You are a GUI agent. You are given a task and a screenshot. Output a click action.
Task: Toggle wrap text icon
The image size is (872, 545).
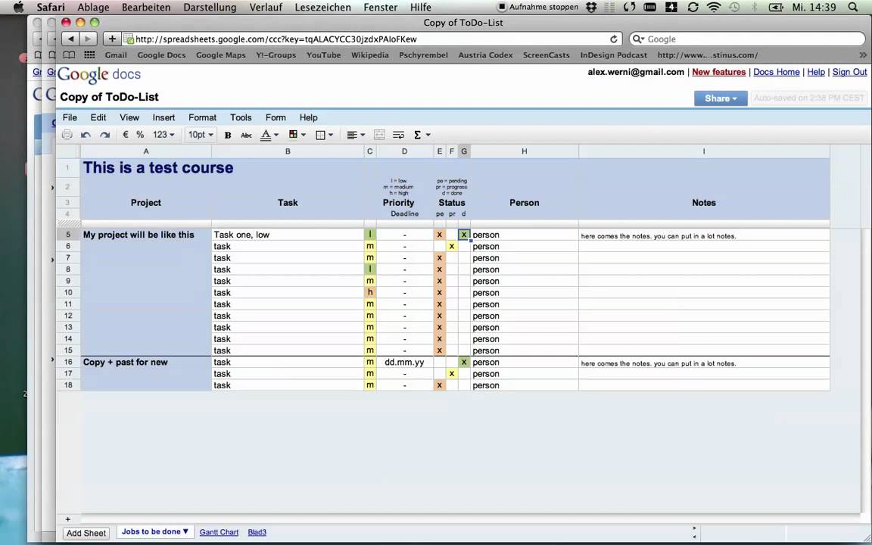point(398,135)
